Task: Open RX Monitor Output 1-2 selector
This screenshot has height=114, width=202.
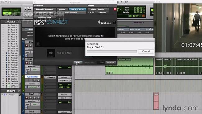Action: click(x=65, y=80)
